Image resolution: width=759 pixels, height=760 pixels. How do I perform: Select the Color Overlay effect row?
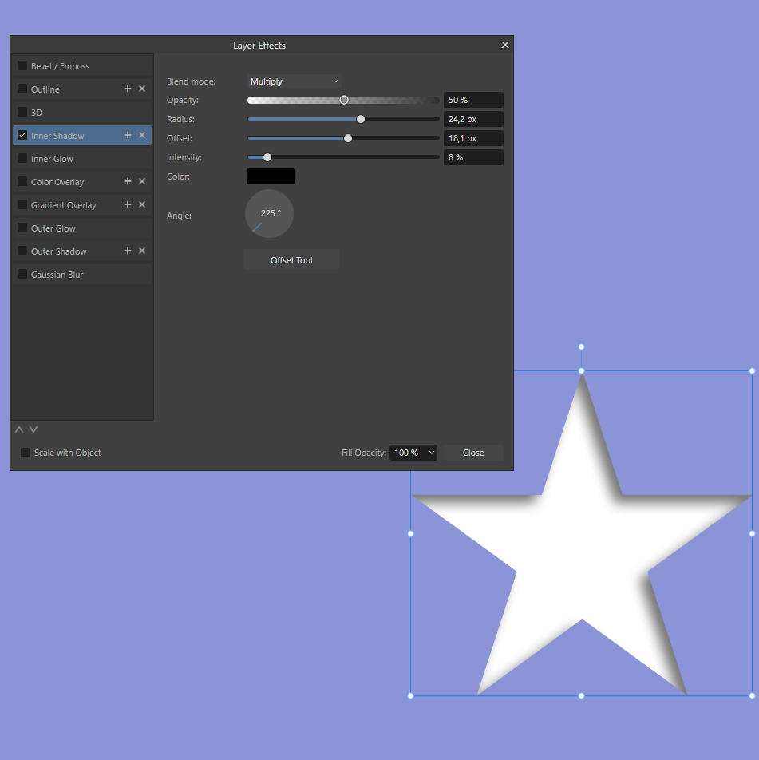tap(82, 182)
